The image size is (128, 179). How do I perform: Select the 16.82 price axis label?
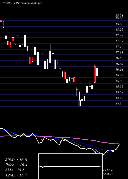tap(120, 58)
